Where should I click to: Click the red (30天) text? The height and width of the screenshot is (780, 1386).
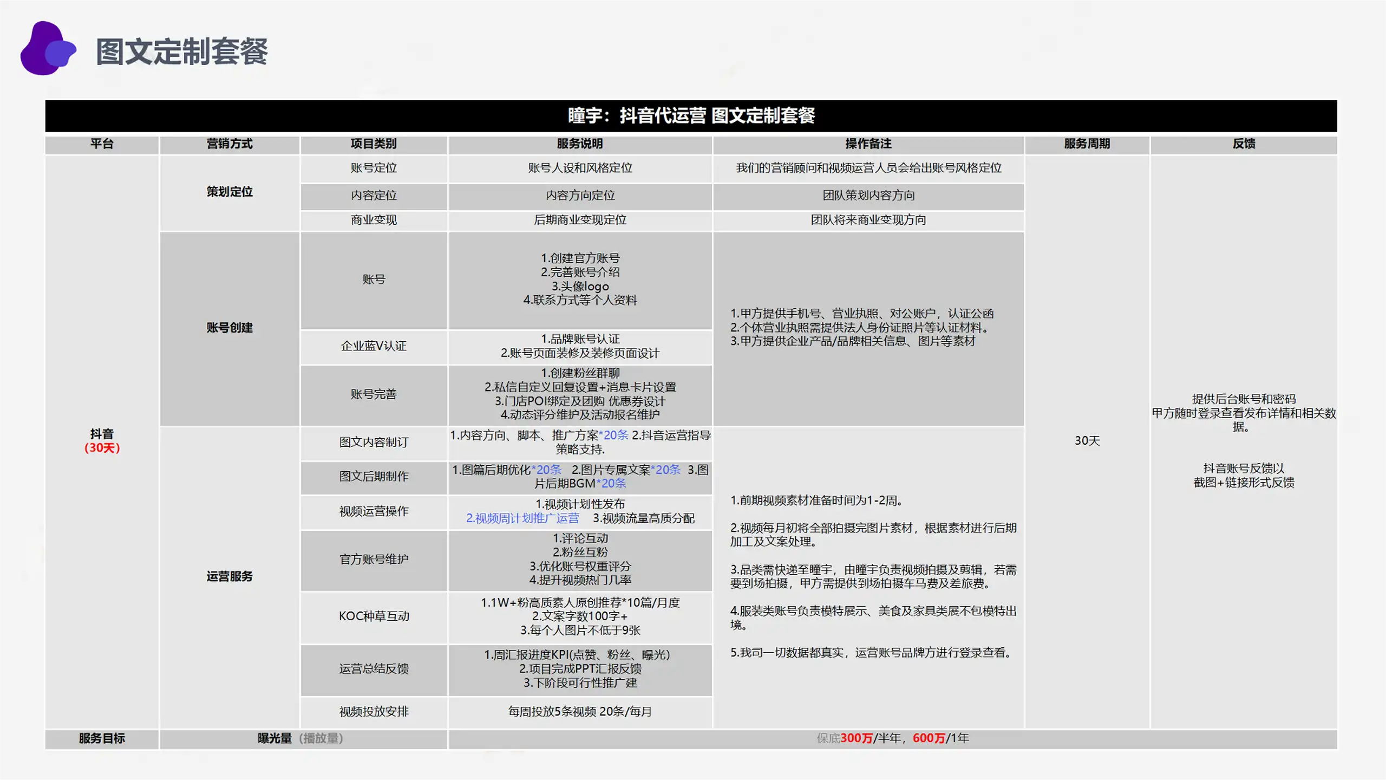tap(102, 448)
